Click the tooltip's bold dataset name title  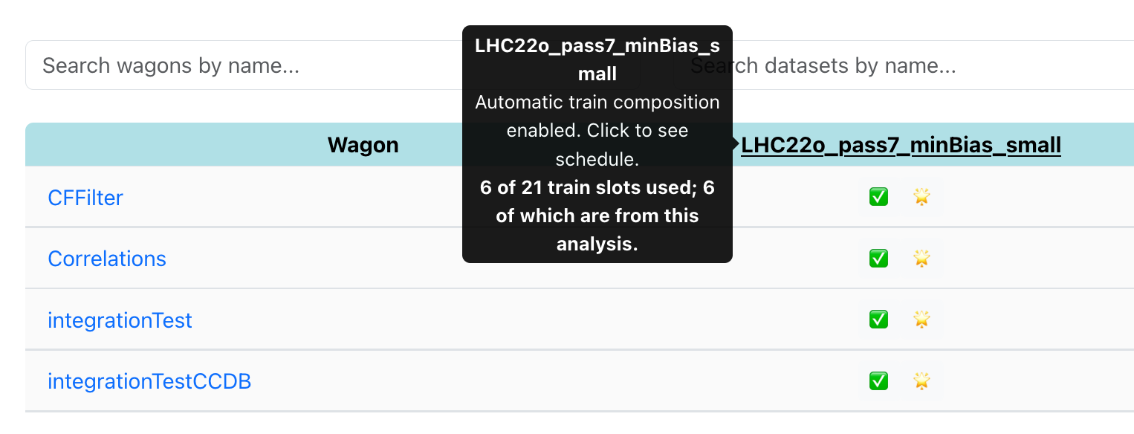coord(597,59)
